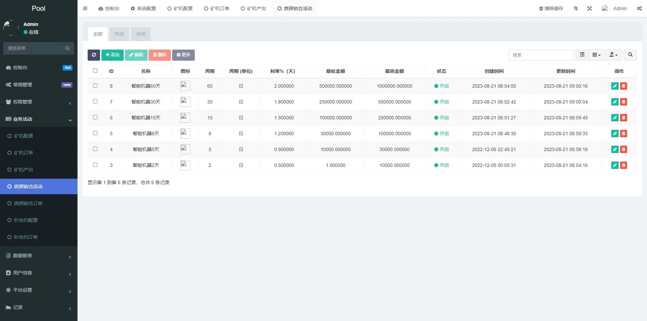Tick the select-all checkbox in table header
The image size is (647, 321).
click(x=95, y=71)
